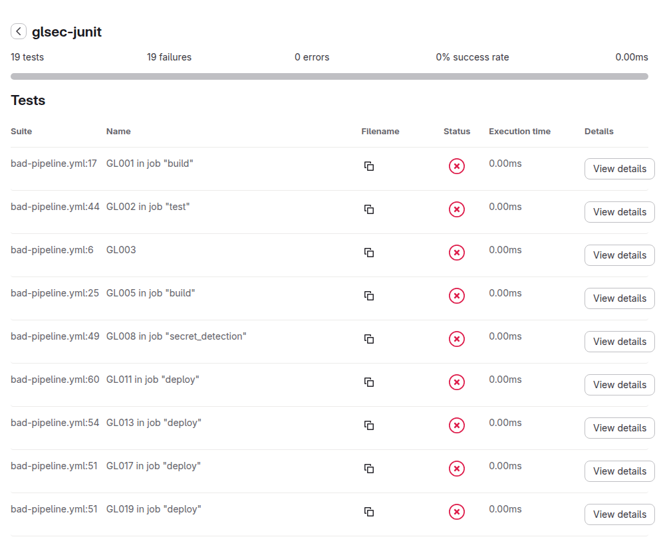Go back using the arrow beside glsec-junit
The image size is (659, 553).
(x=19, y=31)
